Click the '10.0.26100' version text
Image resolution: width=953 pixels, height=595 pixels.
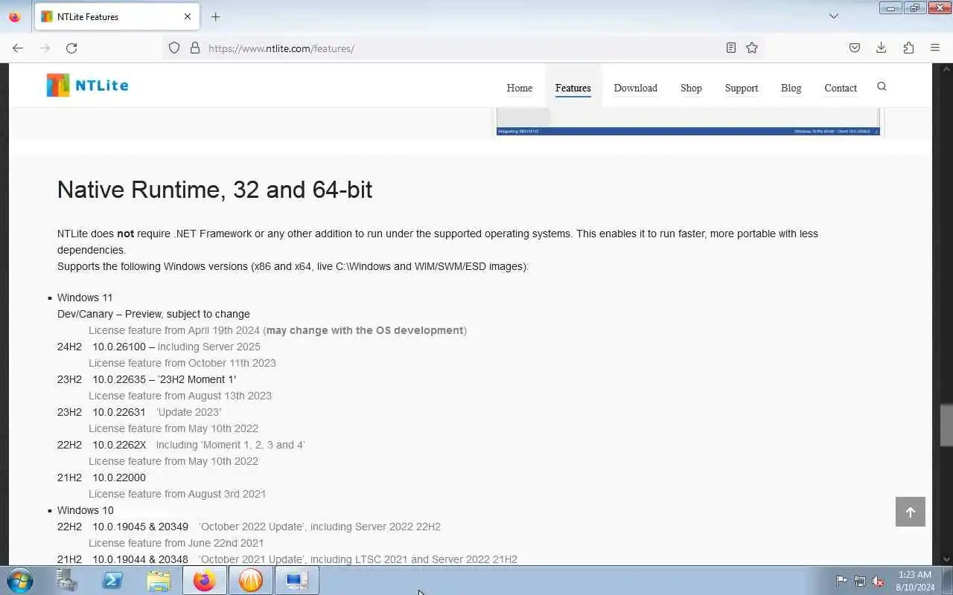pyautogui.click(x=119, y=347)
